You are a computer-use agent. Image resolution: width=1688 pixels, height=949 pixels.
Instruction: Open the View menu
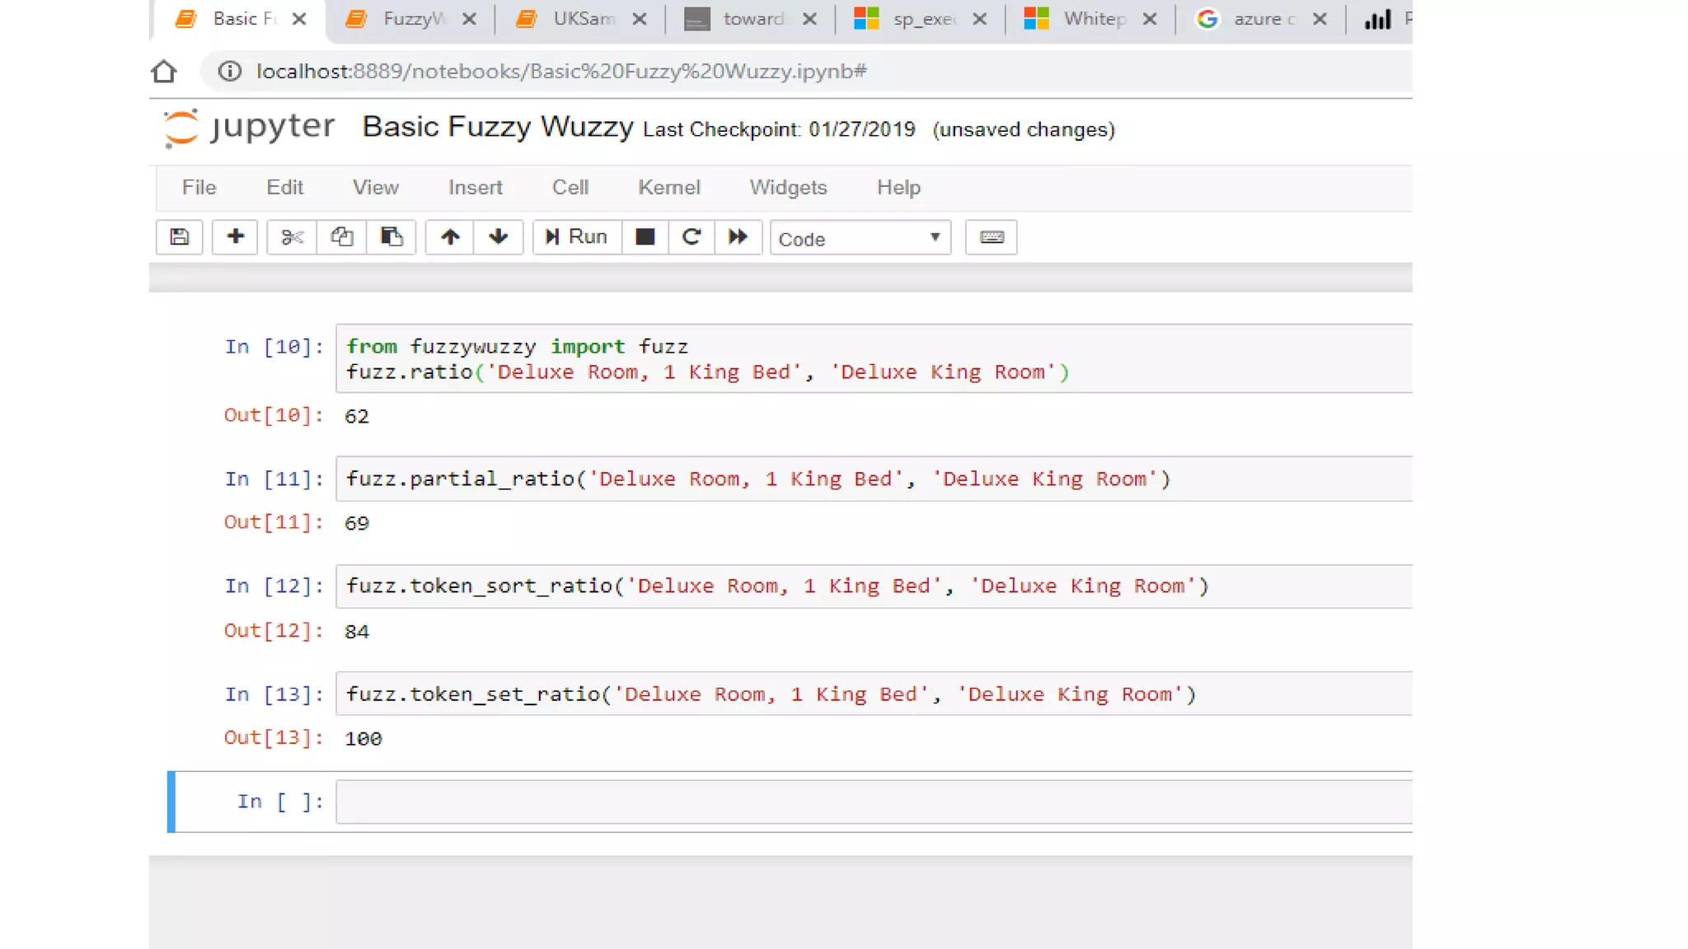pos(376,187)
